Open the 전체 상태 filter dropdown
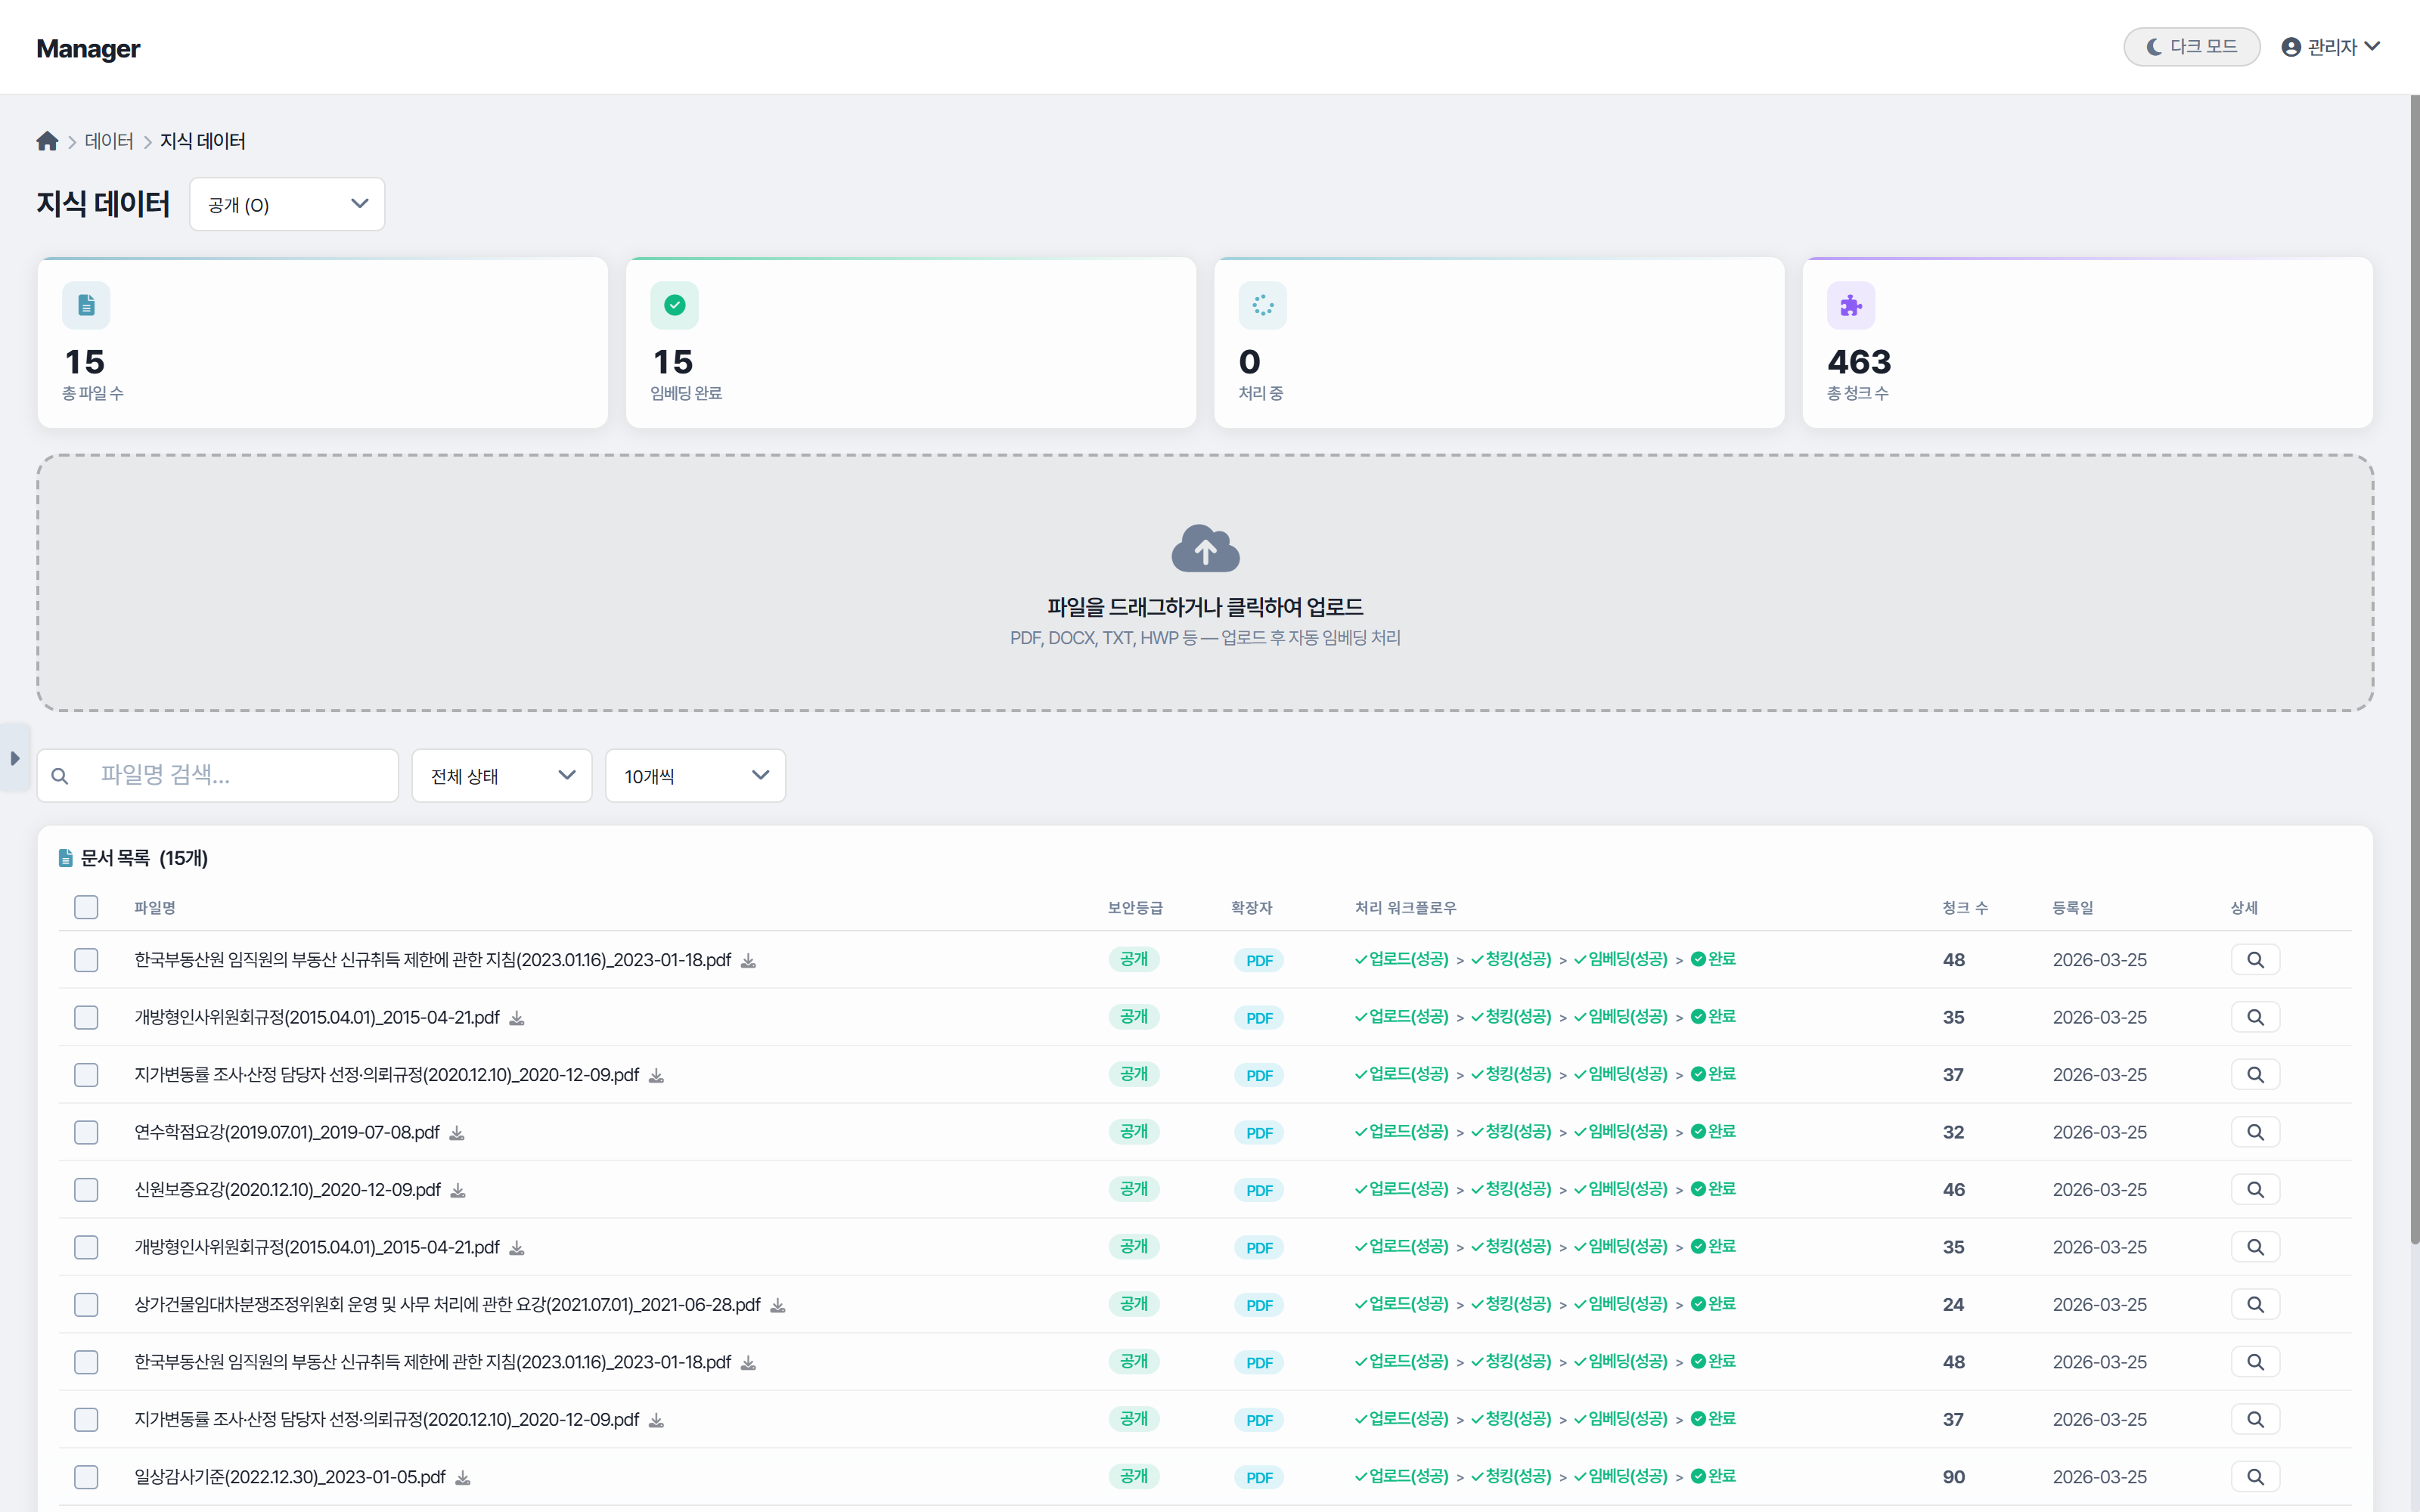The width and height of the screenshot is (2420, 1512). [x=502, y=776]
